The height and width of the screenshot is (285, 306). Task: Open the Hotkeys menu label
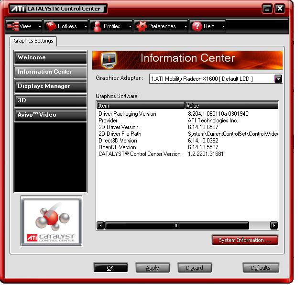point(67,26)
